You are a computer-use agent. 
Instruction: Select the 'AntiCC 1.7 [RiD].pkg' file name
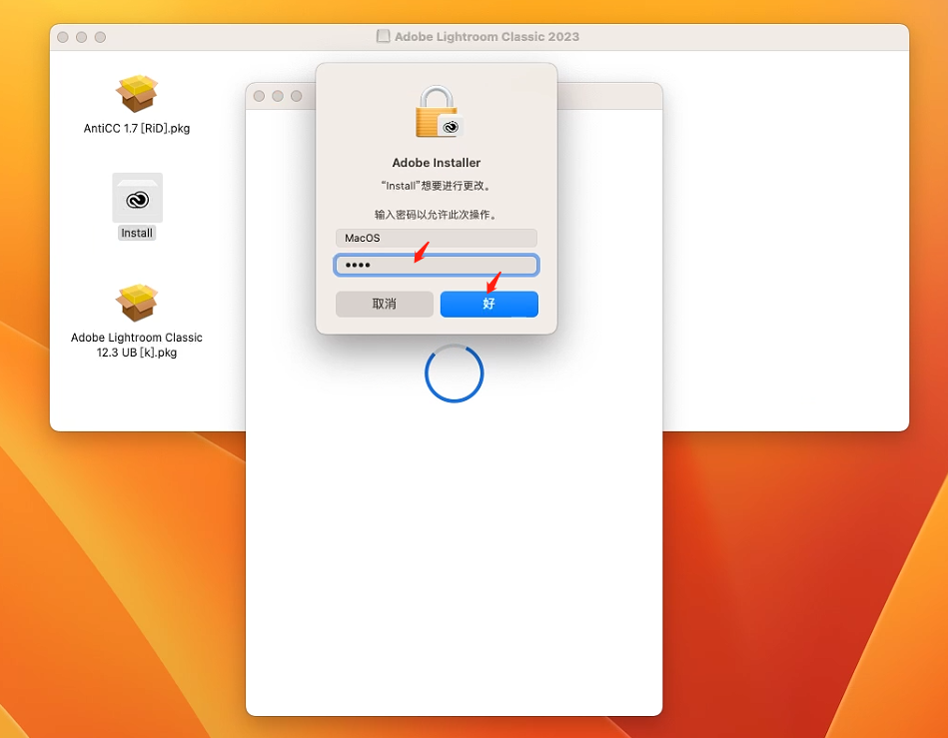[x=137, y=128]
